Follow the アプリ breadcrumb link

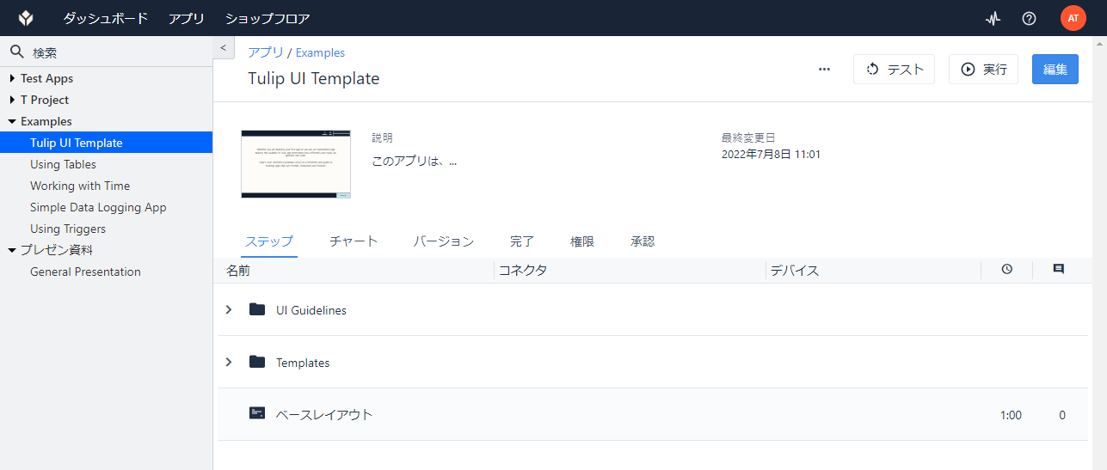[266, 52]
